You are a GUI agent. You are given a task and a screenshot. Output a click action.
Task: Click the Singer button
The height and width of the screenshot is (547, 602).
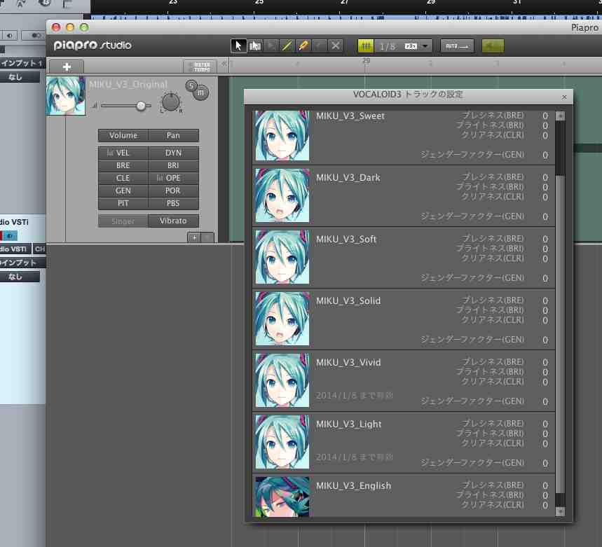point(123,221)
